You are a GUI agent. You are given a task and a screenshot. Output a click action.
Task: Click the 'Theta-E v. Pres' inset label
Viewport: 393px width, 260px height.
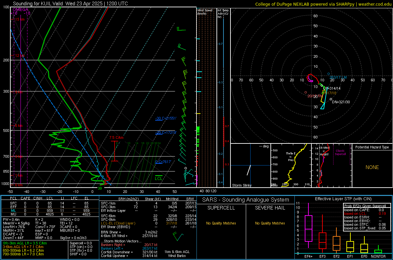tap(290, 156)
